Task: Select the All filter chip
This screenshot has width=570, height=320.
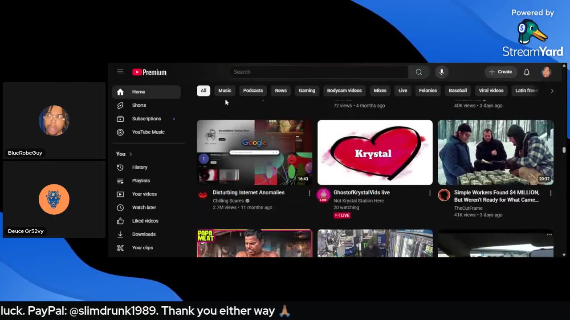Action: click(x=204, y=91)
